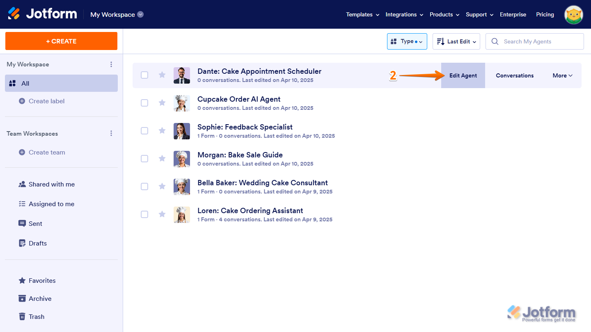Click the orange CREATE button

point(61,41)
